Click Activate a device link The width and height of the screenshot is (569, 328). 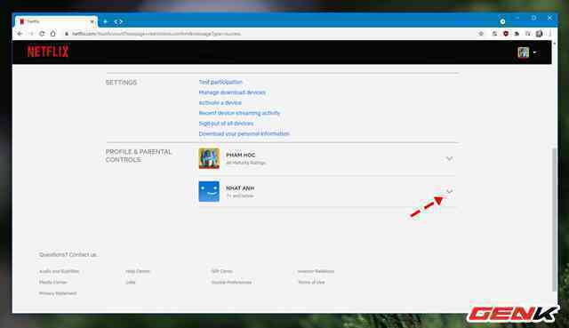pyautogui.click(x=220, y=103)
